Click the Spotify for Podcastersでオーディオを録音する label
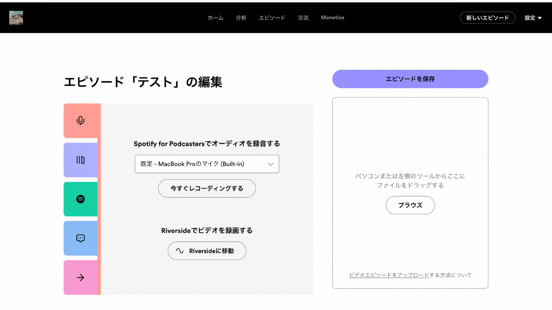The image size is (552, 310). point(207,144)
